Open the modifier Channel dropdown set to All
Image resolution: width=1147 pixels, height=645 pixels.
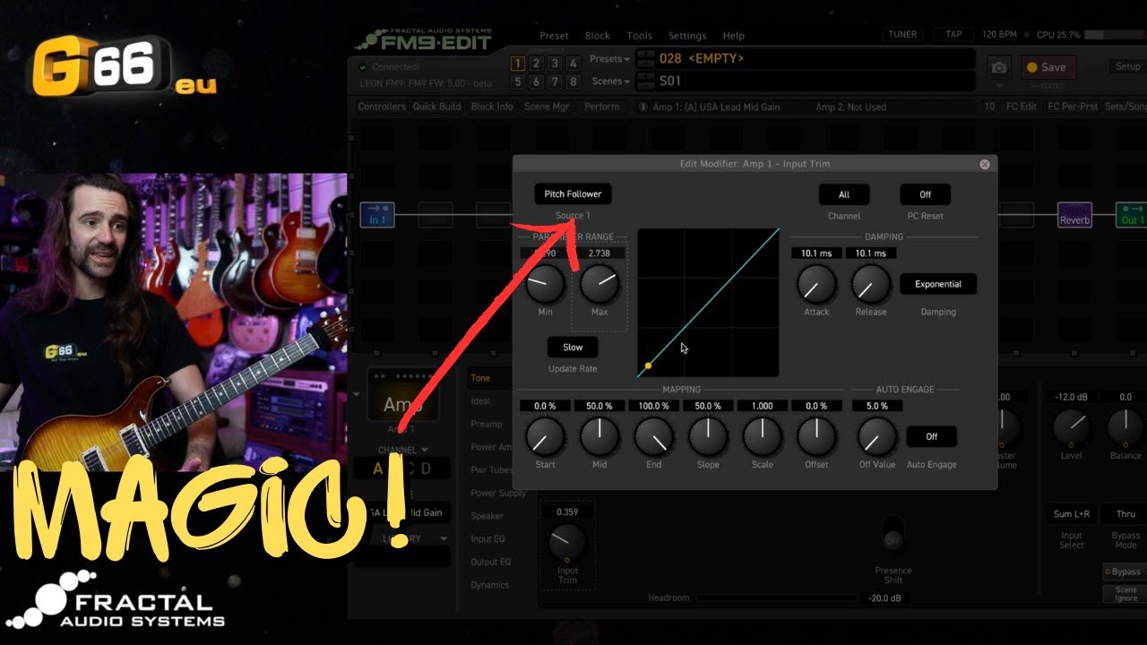(x=844, y=194)
